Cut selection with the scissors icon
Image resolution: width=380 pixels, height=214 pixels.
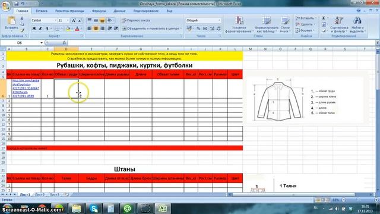pos(22,18)
